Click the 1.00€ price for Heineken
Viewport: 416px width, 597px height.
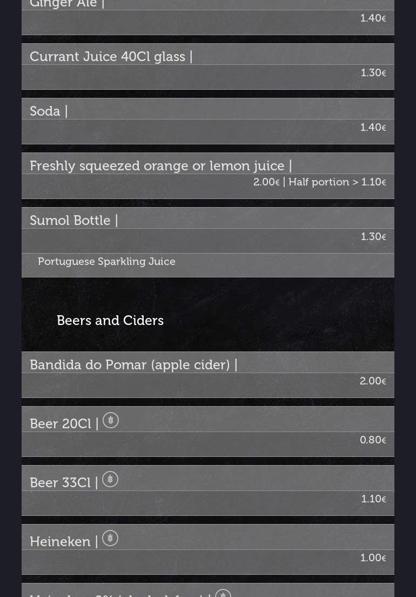click(x=373, y=558)
